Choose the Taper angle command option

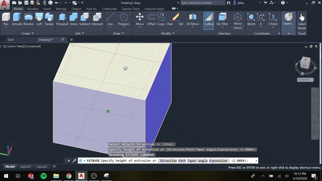[x=197, y=161]
